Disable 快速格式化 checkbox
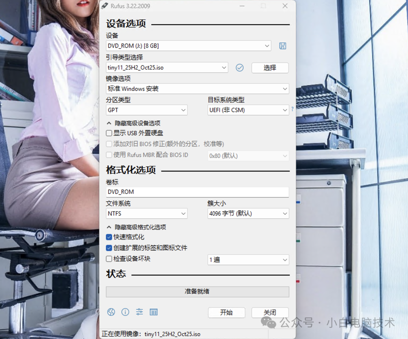Viewport: 408px width, 339px height. [x=108, y=237]
